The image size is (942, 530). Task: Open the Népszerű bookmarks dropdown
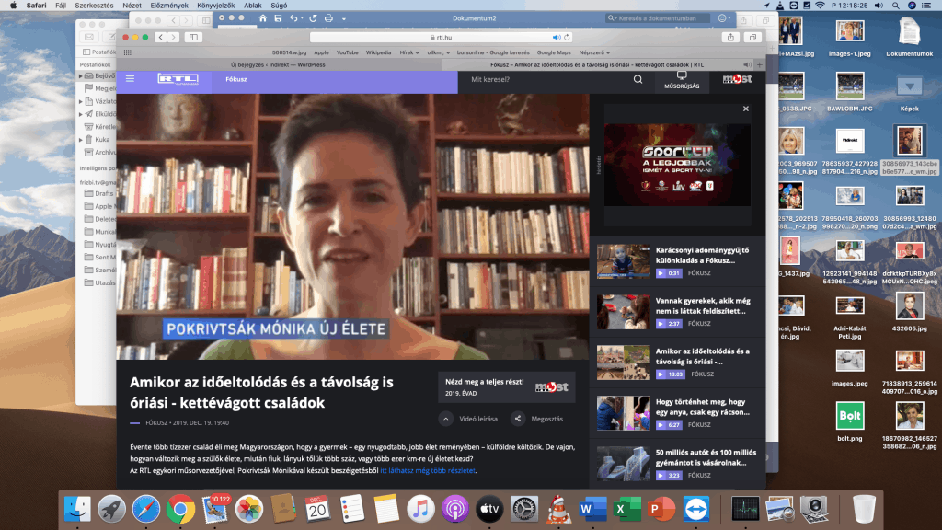click(600, 52)
